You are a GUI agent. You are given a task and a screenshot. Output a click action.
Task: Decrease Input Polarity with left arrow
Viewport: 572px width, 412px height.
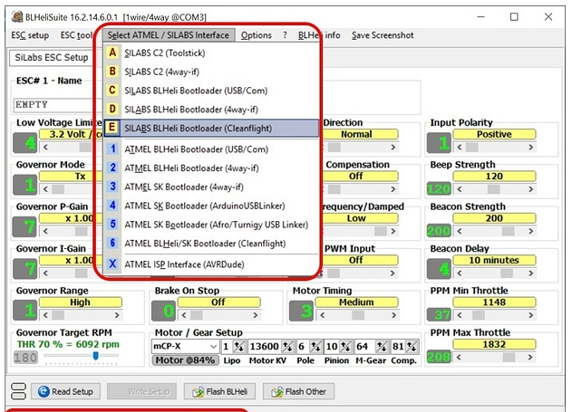click(x=460, y=148)
